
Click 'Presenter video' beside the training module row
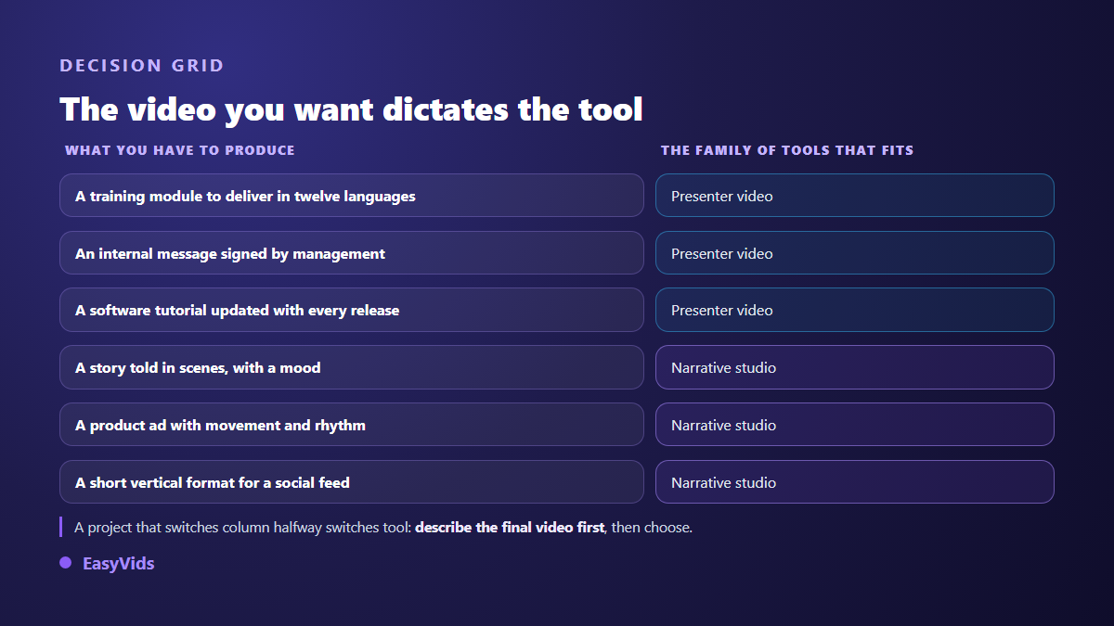coord(855,196)
